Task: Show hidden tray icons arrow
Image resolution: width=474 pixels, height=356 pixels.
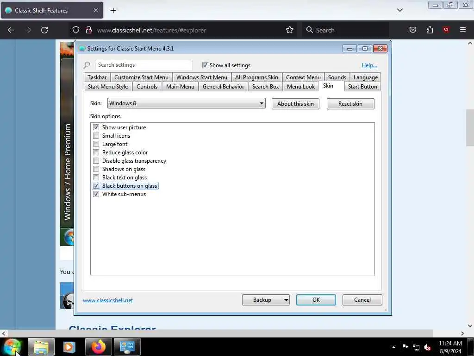Action: pyautogui.click(x=393, y=347)
